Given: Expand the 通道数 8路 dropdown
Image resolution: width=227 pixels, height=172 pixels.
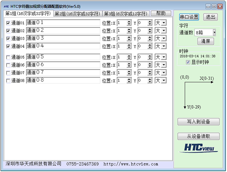Looking at the screenshot, I should tap(214, 33).
